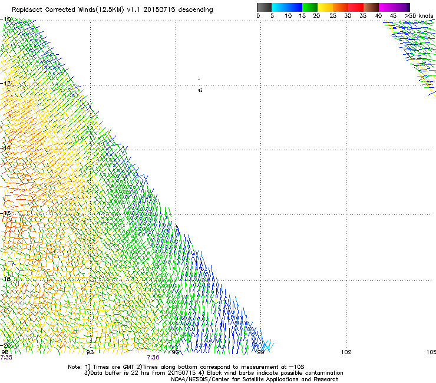Click the Rapidscat Corrected Winds title text
The image size is (436, 383).
(x=113, y=10)
